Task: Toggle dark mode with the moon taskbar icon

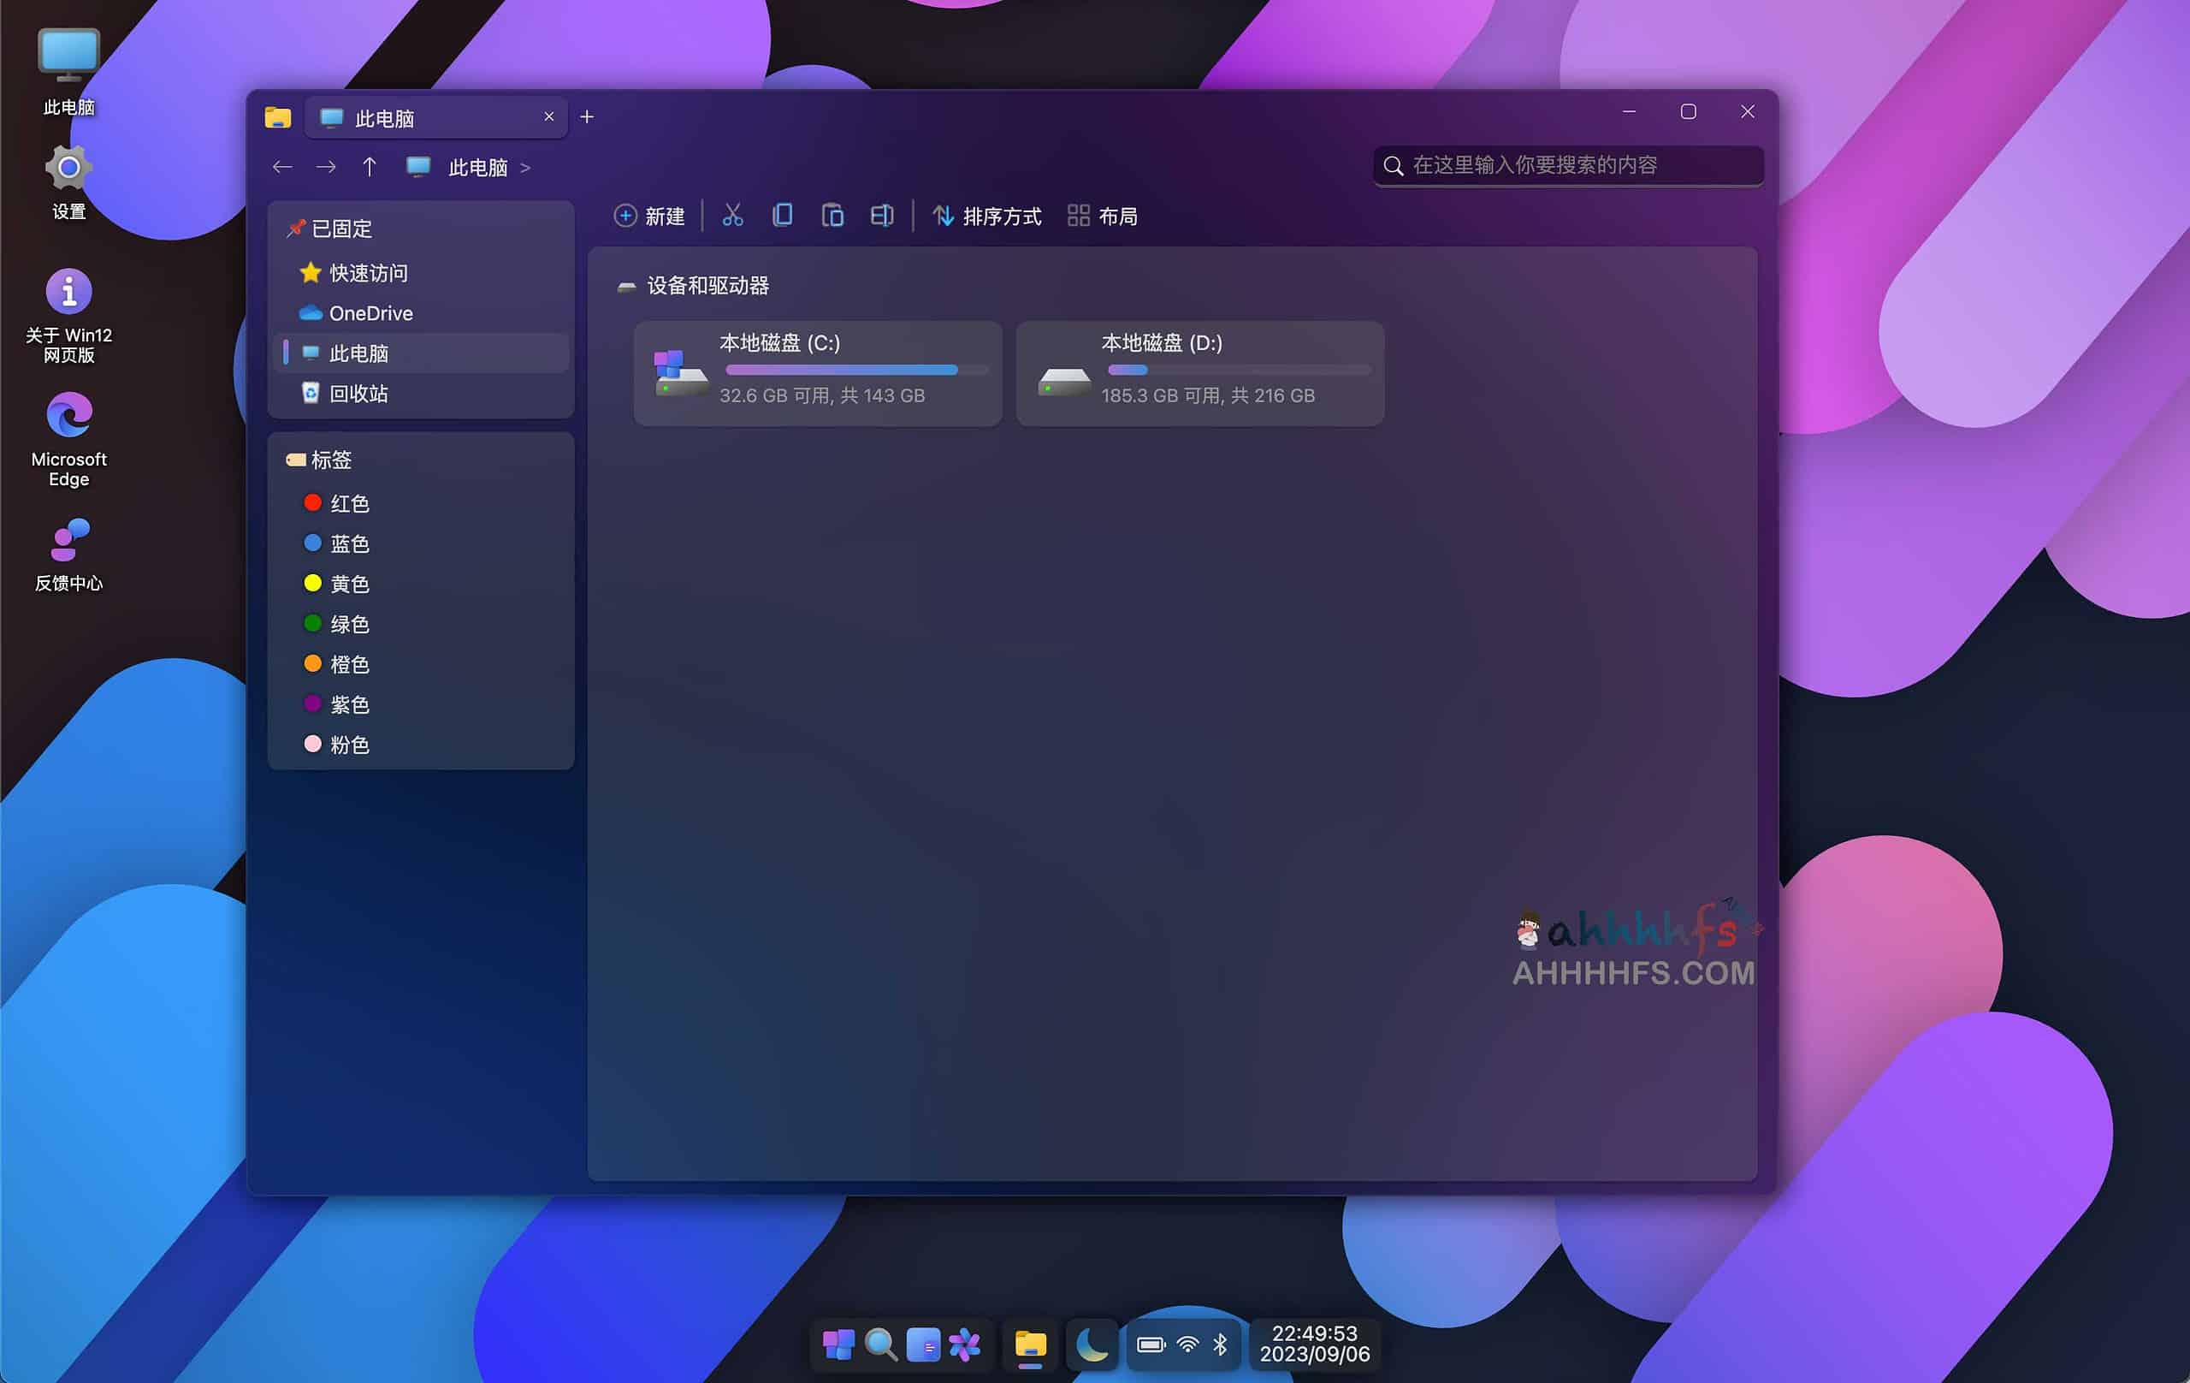Action: pyautogui.click(x=1092, y=1344)
